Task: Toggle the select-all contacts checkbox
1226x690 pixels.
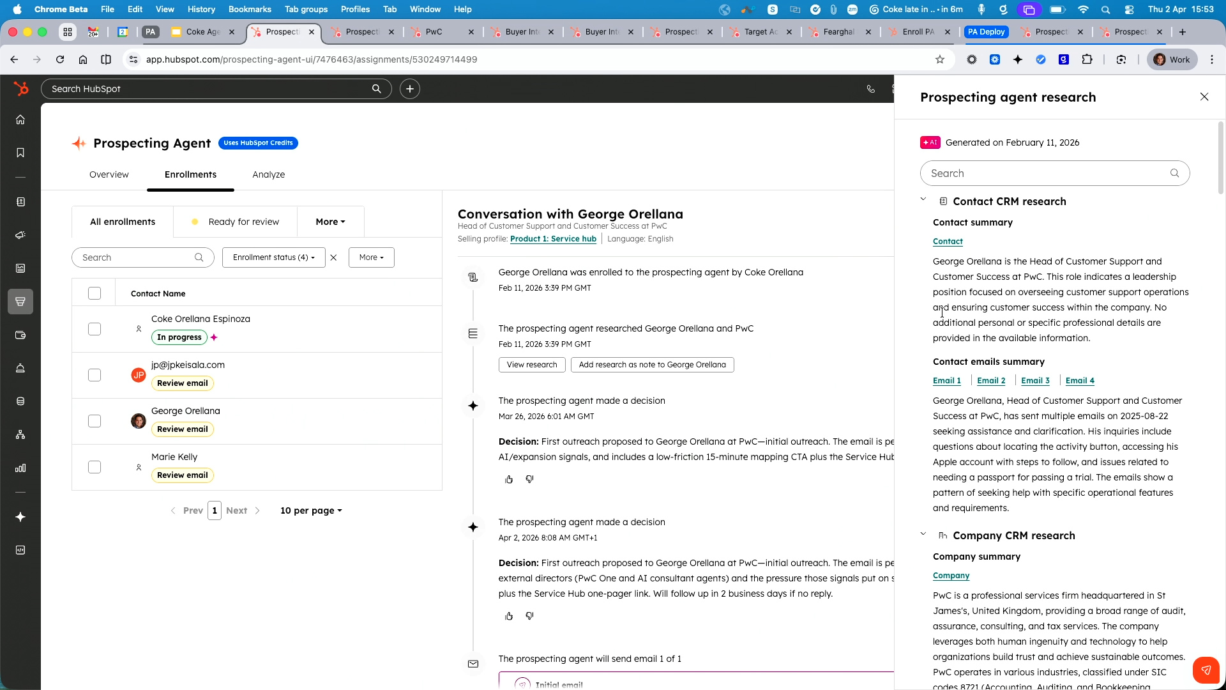Action: (95, 293)
